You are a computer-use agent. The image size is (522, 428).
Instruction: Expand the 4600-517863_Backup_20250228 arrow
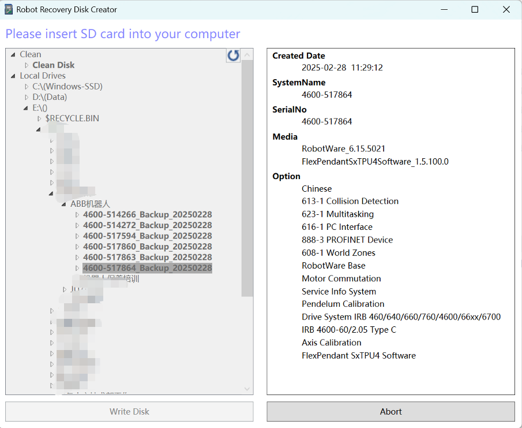(x=77, y=258)
